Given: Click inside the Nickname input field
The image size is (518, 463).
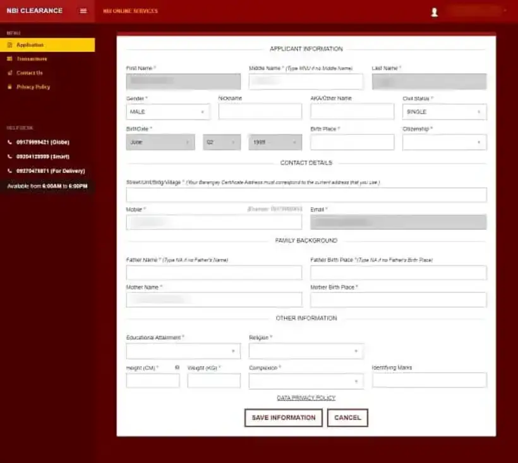Looking at the screenshot, I should click(260, 111).
